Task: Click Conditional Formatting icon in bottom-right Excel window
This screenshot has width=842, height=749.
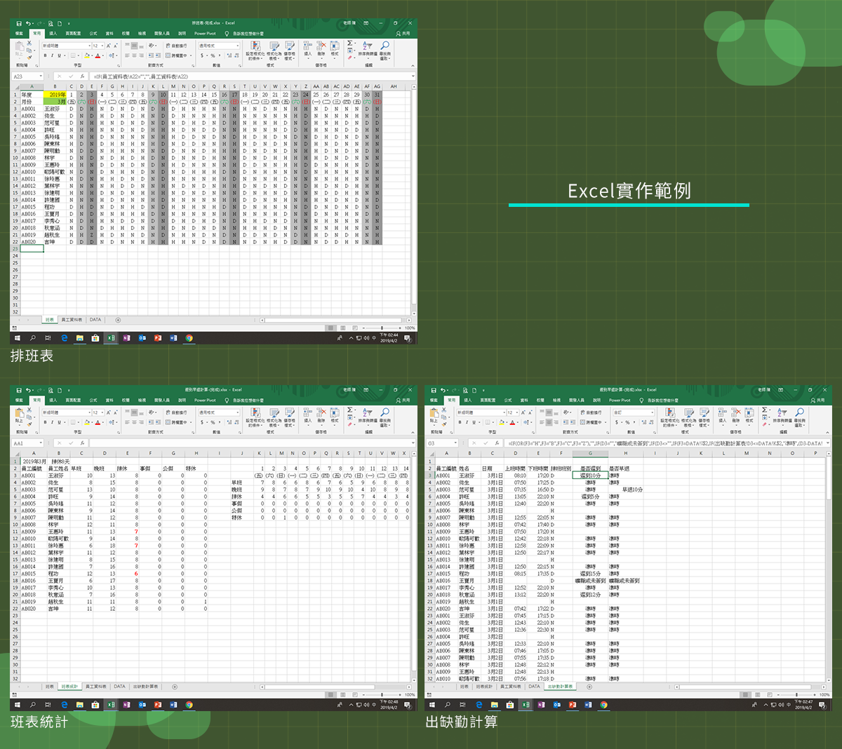Action: pyautogui.click(x=670, y=413)
